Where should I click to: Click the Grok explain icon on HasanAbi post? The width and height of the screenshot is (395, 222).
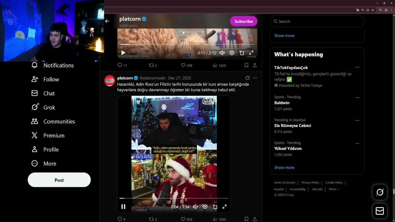pyautogui.click(x=247, y=78)
